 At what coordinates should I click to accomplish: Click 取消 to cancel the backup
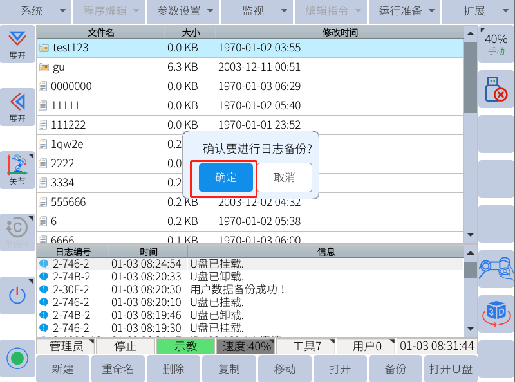(285, 177)
